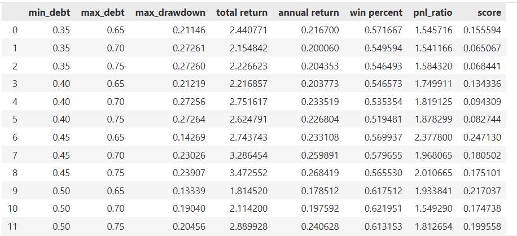
Task: Select the max_drawdown column header
Action: pos(170,12)
